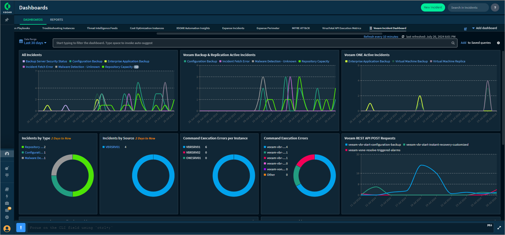
Task: Toggle Configuration Backup in All Incidents legend
Action: [x=86, y=61]
